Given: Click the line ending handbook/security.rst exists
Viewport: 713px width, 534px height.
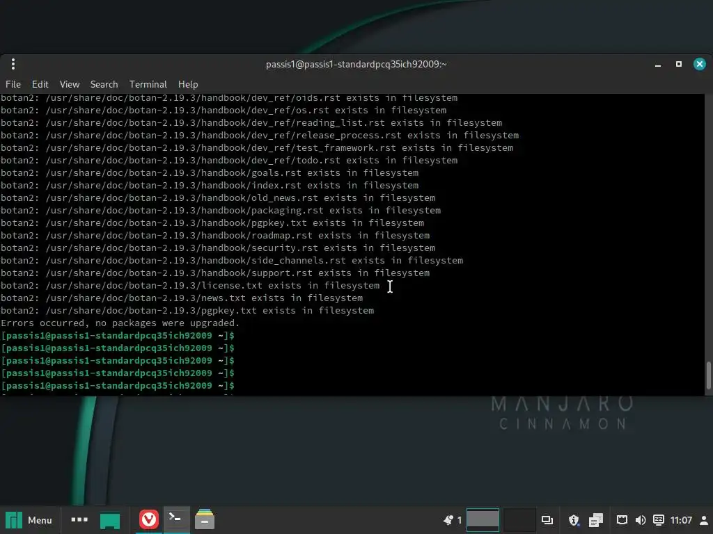Looking at the screenshot, I should 218,248.
